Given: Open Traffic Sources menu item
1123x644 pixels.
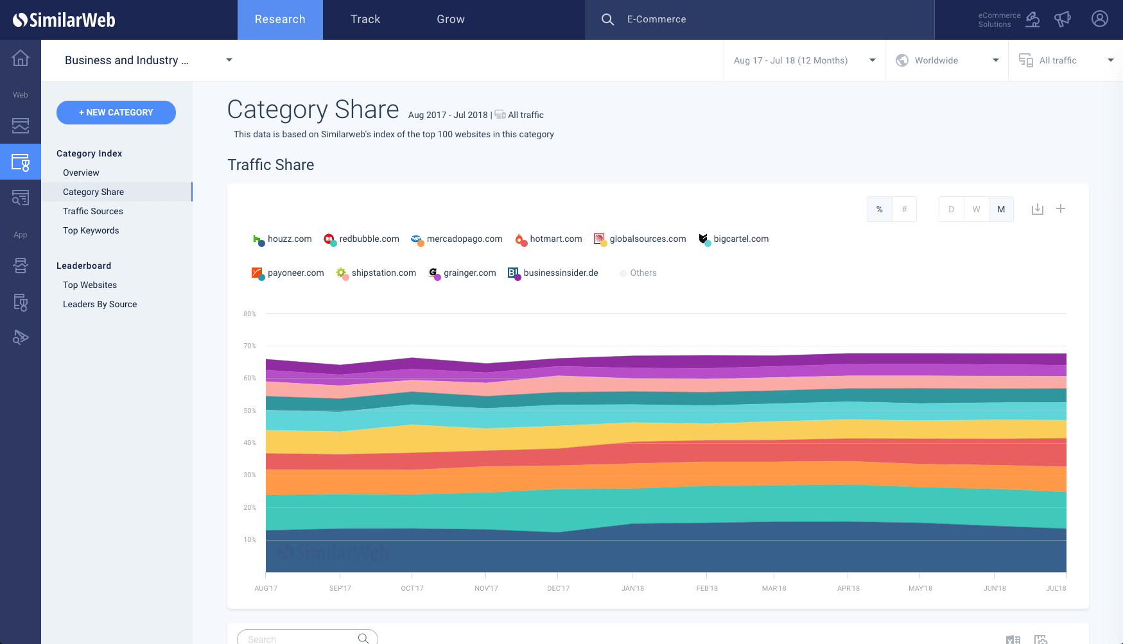Looking at the screenshot, I should (93, 212).
